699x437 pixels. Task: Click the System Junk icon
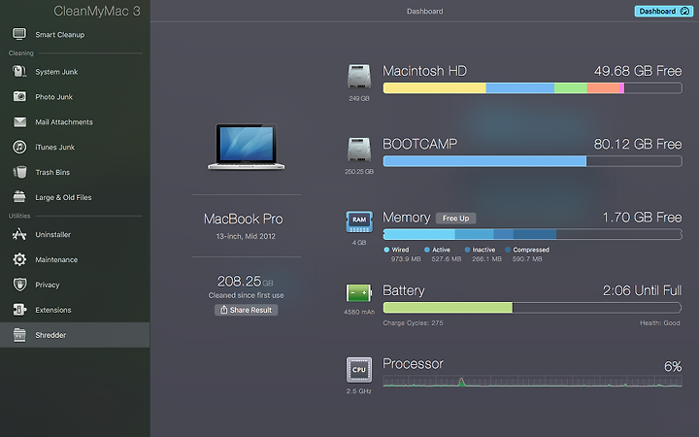click(x=19, y=71)
